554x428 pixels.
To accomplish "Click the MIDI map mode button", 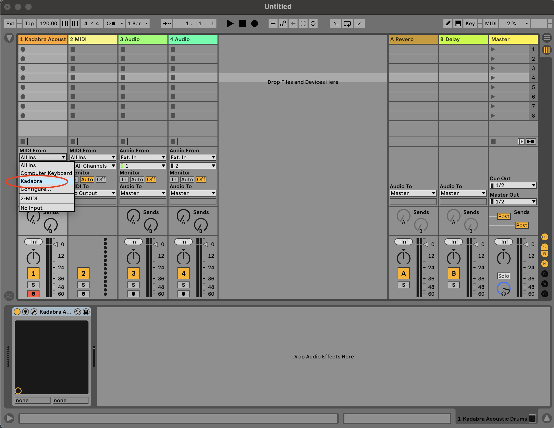I will click(491, 23).
